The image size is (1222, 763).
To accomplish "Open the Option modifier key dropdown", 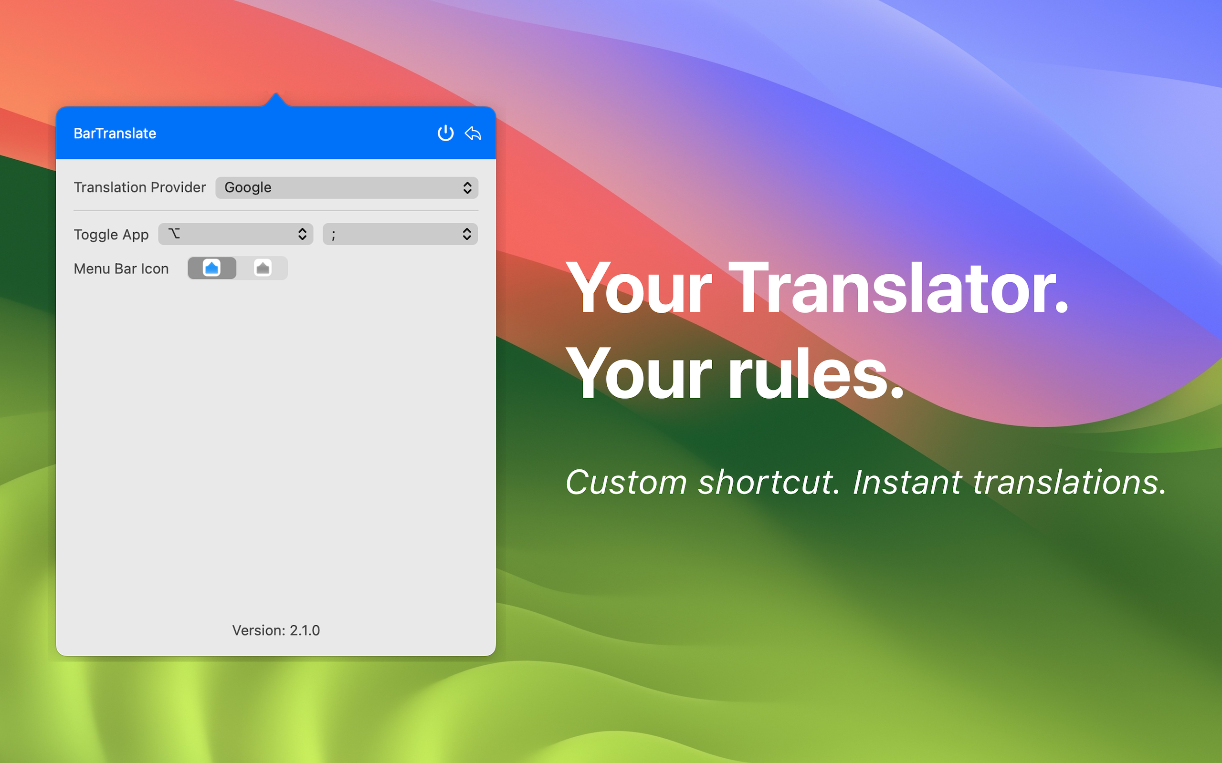I will pos(235,234).
